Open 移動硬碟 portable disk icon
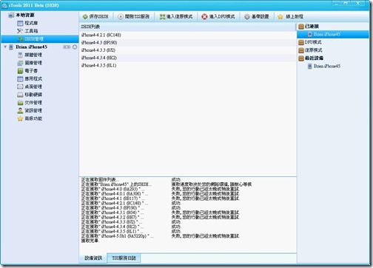 [x=20, y=95]
